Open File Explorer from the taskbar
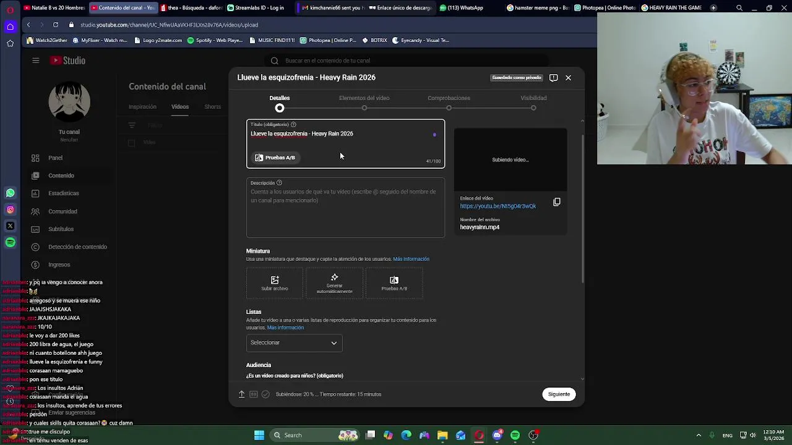This screenshot has width=792, height=445. (442, 435)
